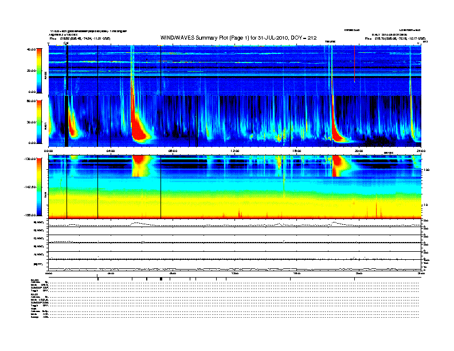The width and height of the screenshot is (454, 351).
Task: Click the RAD1 color scale bar
Action: (x=39, y=122)
